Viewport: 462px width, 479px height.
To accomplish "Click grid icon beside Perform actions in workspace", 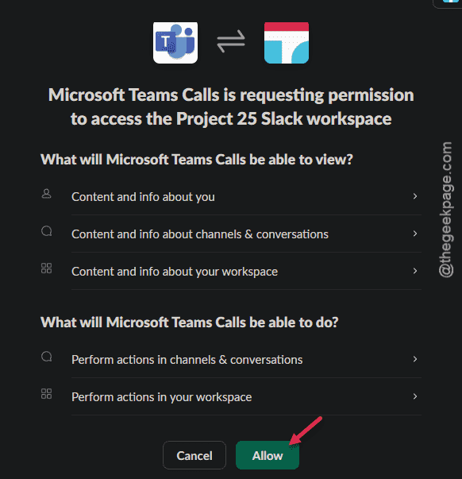I will 46,394.
